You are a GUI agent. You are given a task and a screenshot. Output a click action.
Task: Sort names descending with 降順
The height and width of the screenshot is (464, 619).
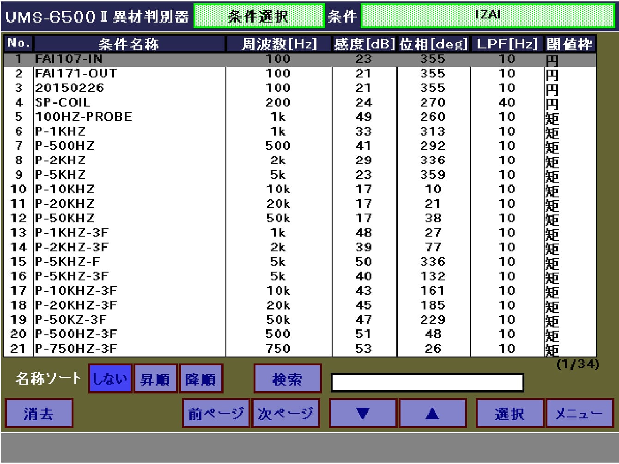click(x=200, y=379)
